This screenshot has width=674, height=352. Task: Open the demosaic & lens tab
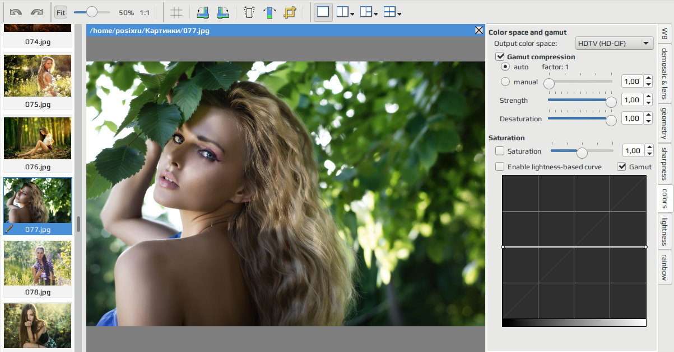tap(664, 73)
